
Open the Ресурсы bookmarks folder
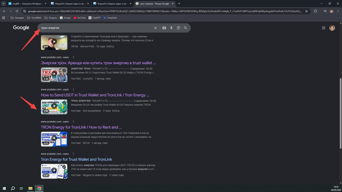[51, 18]
